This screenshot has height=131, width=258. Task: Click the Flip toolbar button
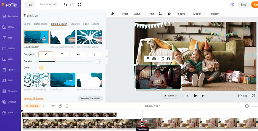click(x=152, y=14)
